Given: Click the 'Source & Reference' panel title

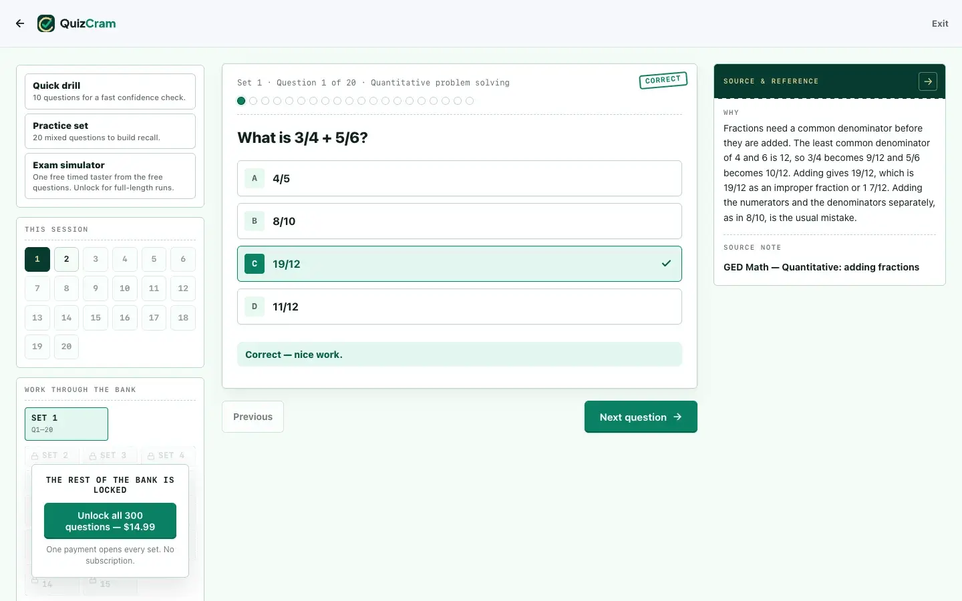Looking at the screenshot, I should (x=771, y=81).
